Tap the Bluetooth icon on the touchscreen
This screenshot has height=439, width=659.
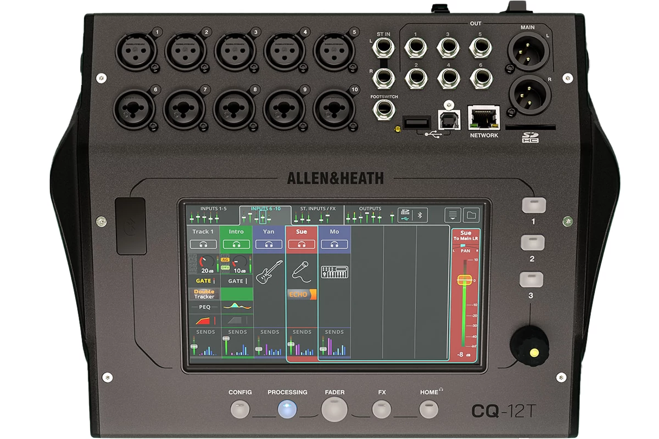pos(421,215)
